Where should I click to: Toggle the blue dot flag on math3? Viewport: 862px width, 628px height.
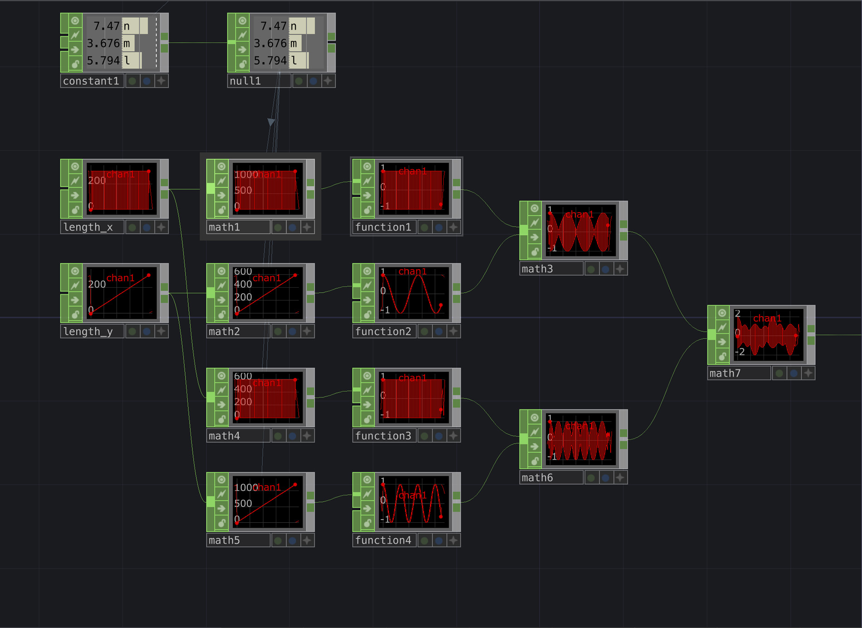[x=606, y=269]
